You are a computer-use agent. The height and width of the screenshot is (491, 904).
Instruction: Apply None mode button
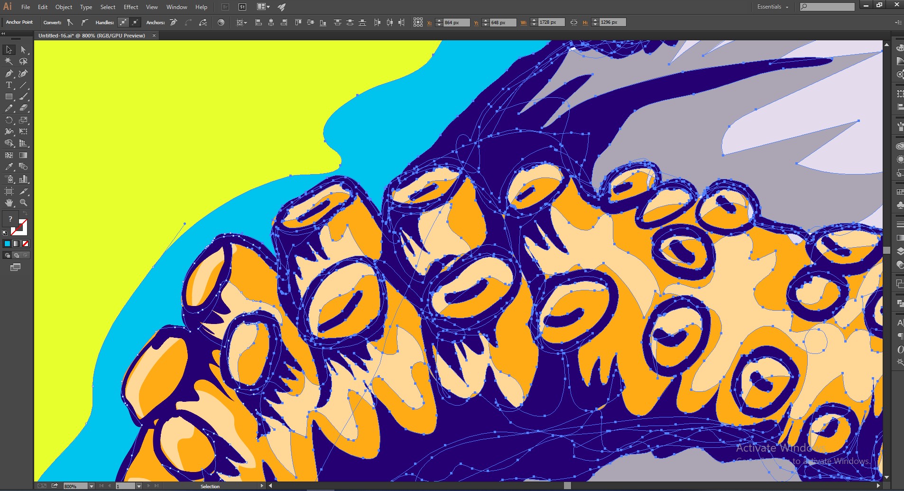[x=26, y=243]
